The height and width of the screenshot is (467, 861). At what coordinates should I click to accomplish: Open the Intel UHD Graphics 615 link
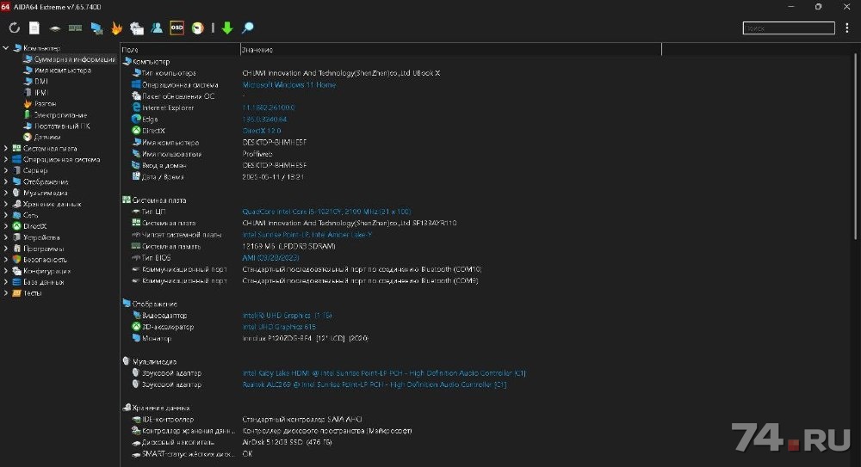(x=279, y=327)
